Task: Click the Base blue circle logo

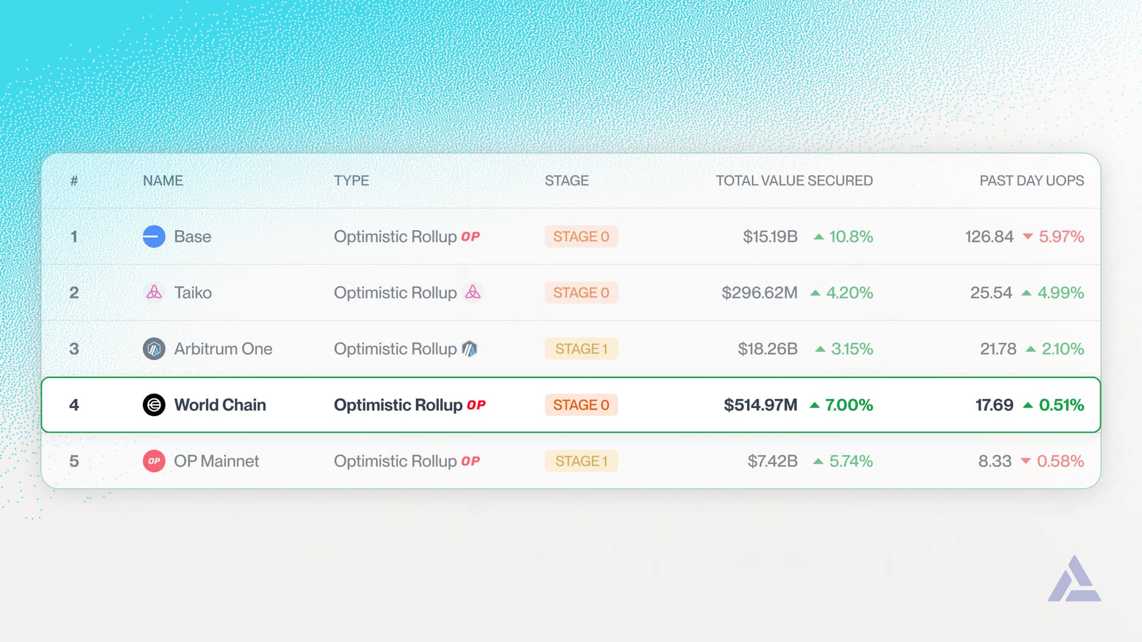Action: tap(154, 237)
